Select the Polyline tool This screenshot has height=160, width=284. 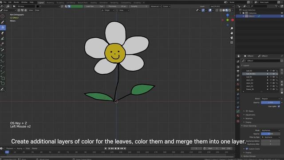click(x=3, y=62)
